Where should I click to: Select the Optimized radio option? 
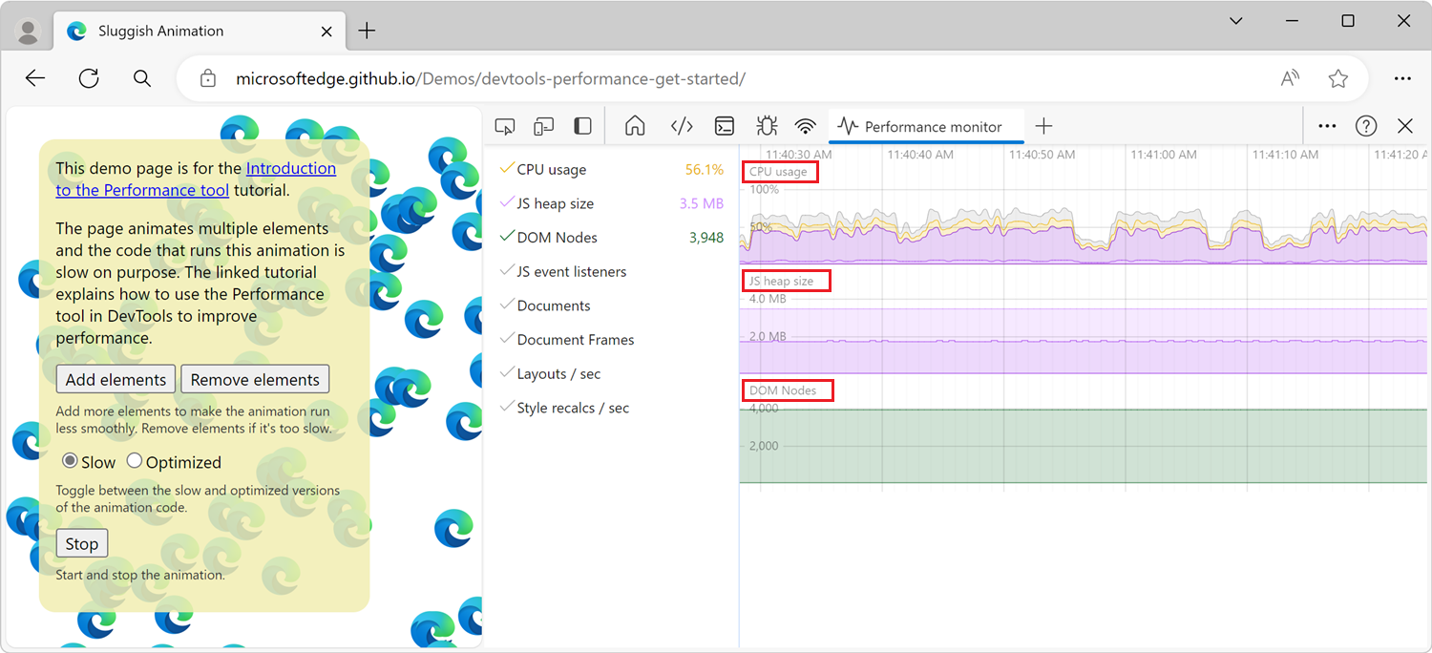[x=135, y=461]
